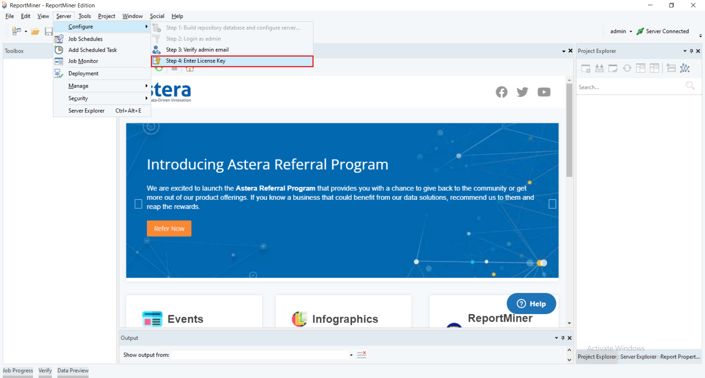Click the blue Help button
Screen dimensions: 705x378
tap(531, 303)
